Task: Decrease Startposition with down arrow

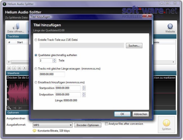Action: pyautogui.click(x=84, y=89)
